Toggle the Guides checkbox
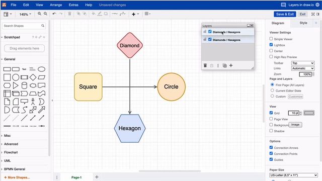Viewport: 322px width, 181px height. (271, 159)
